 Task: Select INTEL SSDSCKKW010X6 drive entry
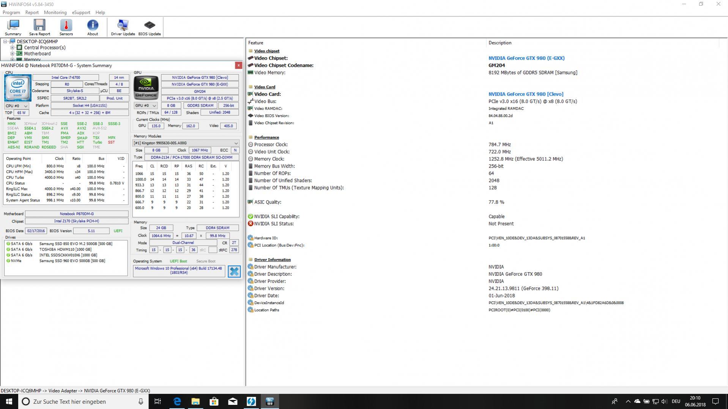coord(68,255)
